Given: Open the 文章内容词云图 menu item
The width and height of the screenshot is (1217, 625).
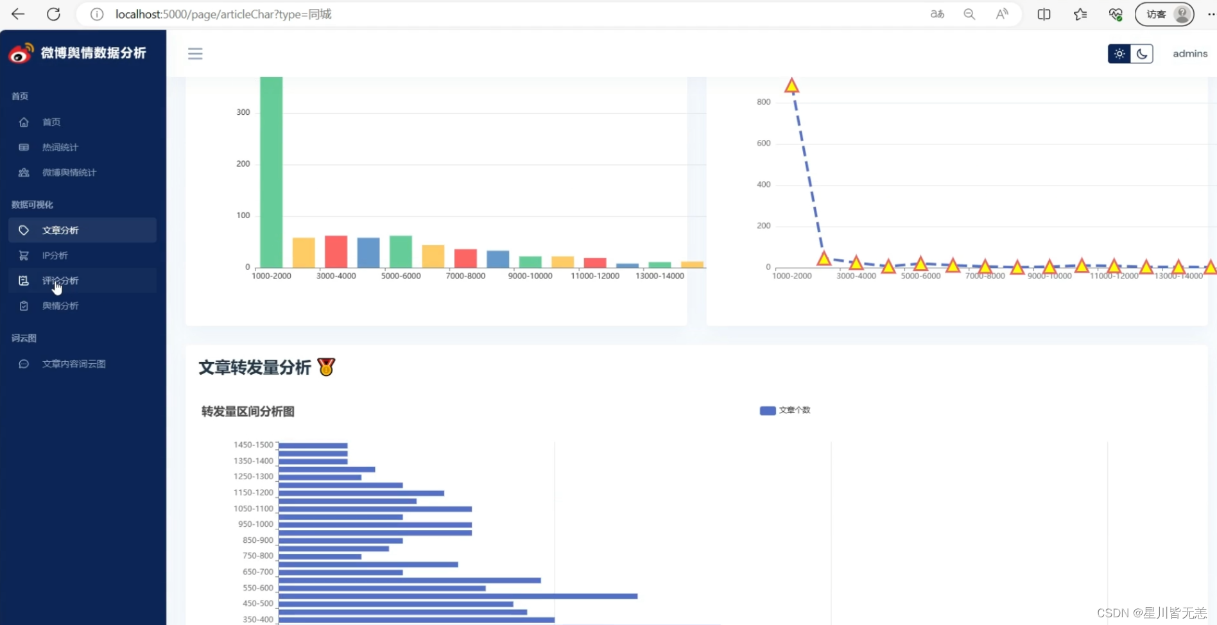Looking at the screenshot, I should pyautogui.click(x=74, y=364).
